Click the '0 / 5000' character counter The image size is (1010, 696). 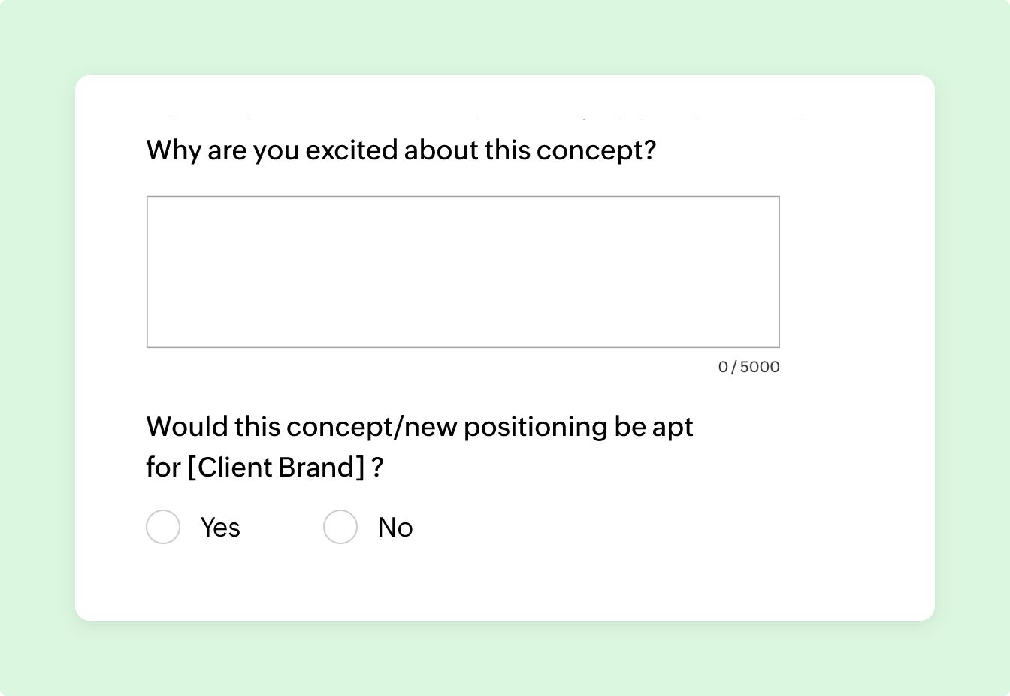pyautogui.click(x=748, y=367)
